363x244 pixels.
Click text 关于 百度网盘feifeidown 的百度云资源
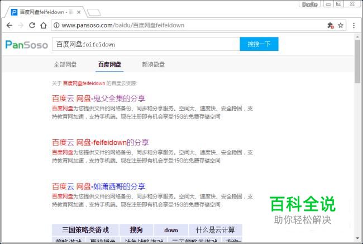(x=94, y=83)
